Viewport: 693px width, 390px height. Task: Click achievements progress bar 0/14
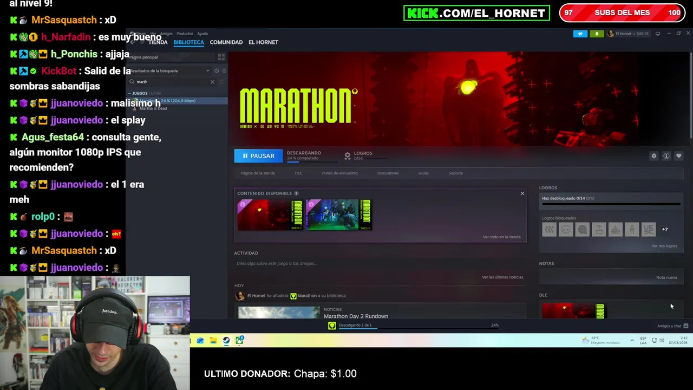click(611, 204)
